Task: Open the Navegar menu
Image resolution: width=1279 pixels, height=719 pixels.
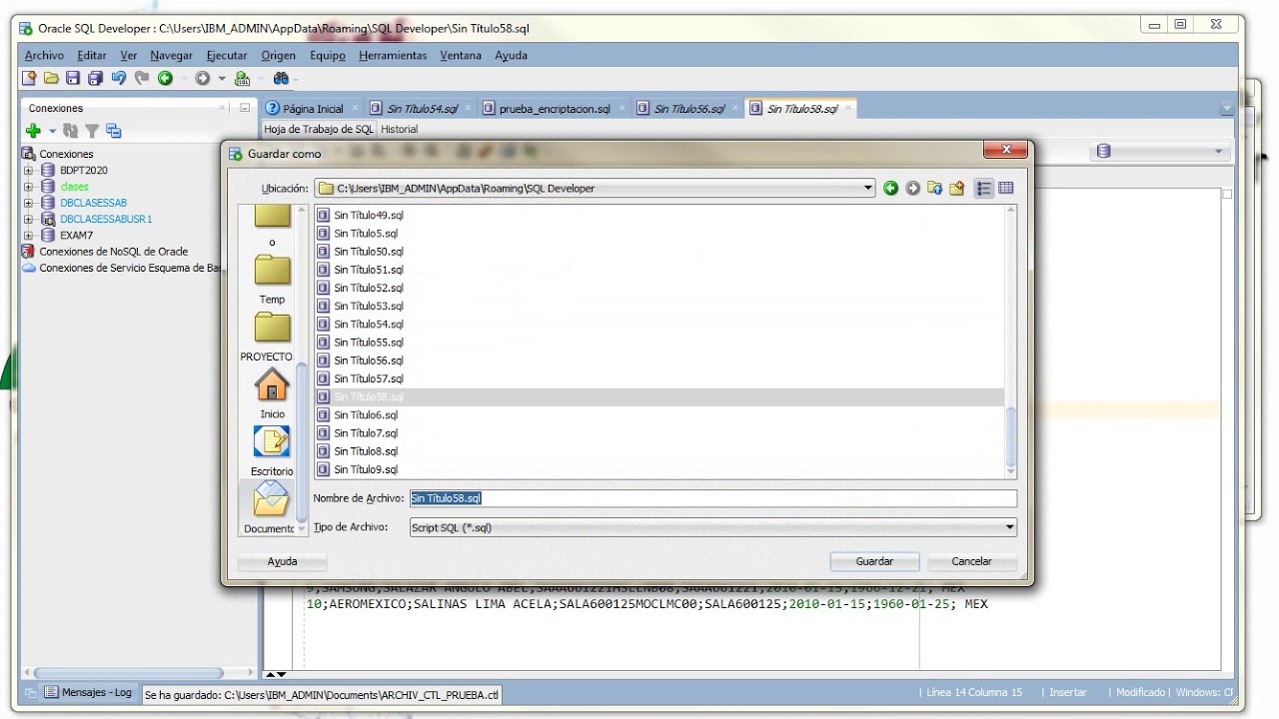Action: [172, 56]
